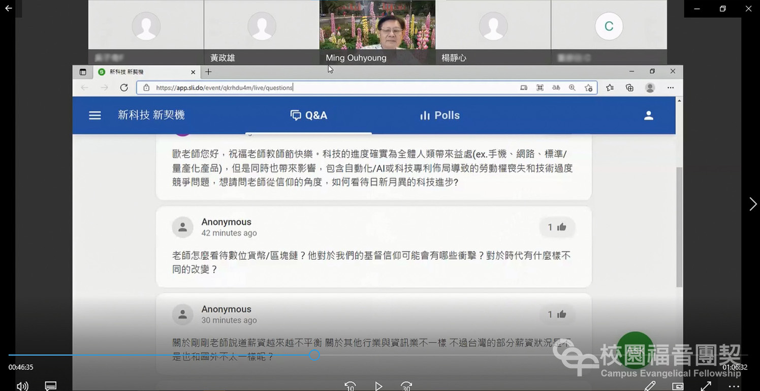The image size is (760, 391).
Task: Go to the next item arrow
Action: (752, 204)
